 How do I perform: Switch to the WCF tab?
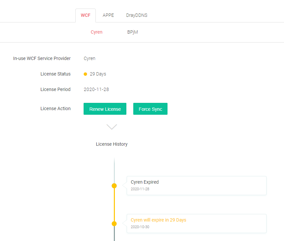tap(86, 15)
